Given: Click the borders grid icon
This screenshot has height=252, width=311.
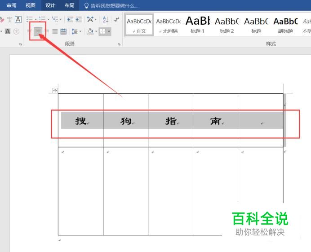Looking at the screenshot, I should (x=103, y=31).
